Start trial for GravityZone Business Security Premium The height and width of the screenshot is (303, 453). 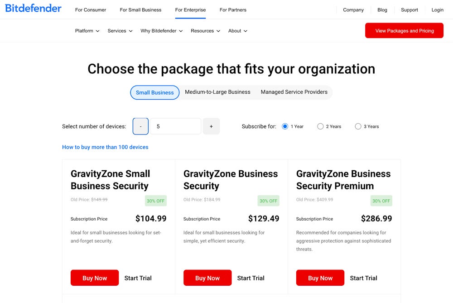click(363, 278)
